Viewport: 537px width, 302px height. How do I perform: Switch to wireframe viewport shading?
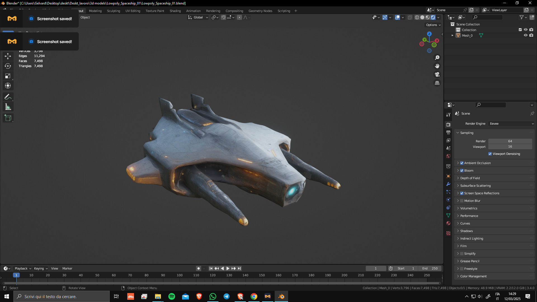click(417, 17)
